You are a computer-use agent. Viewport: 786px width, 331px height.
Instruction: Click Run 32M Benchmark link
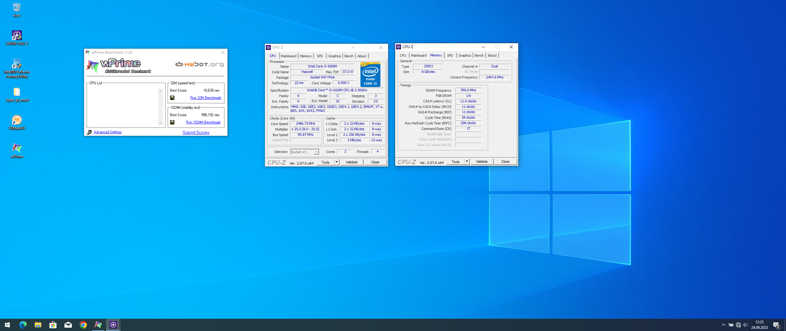[206, 98]
